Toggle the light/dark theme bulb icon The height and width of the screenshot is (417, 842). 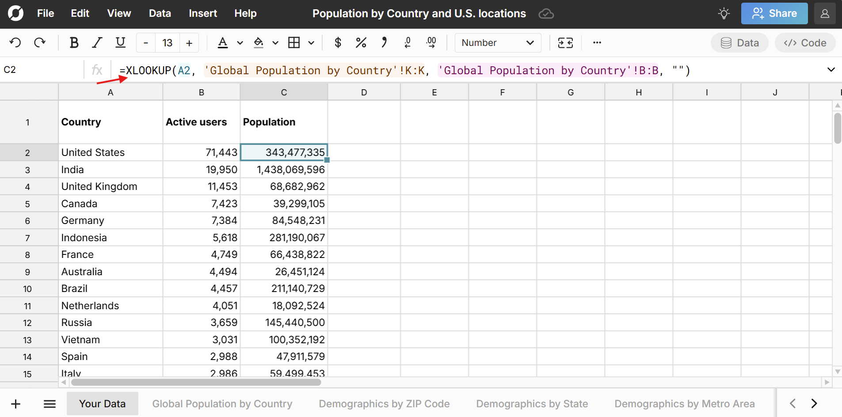(724, 14)
